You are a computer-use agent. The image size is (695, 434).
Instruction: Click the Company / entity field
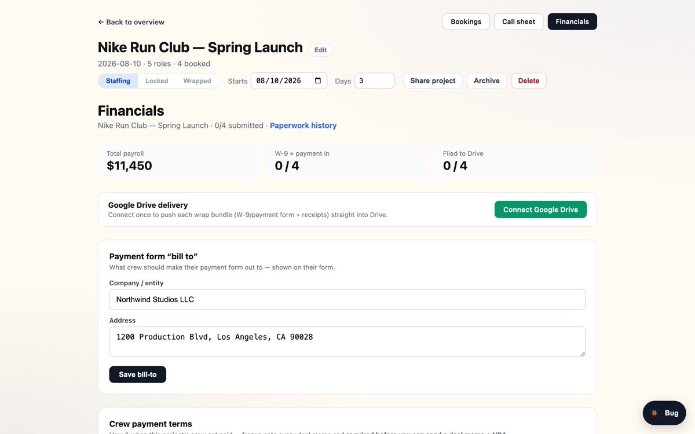(348, 299)
